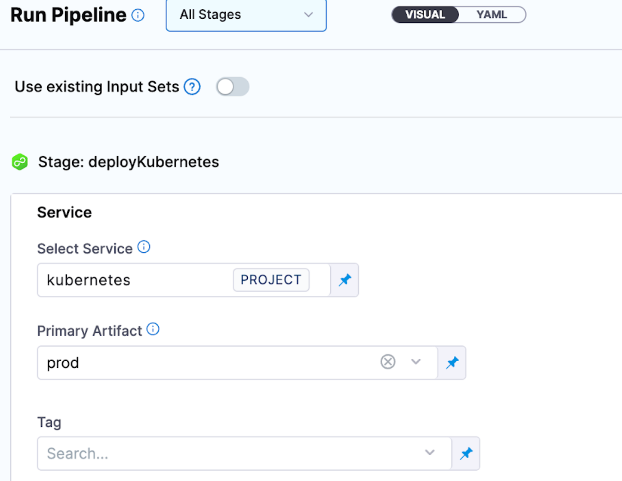Clear the prod artifact selection

388,362
